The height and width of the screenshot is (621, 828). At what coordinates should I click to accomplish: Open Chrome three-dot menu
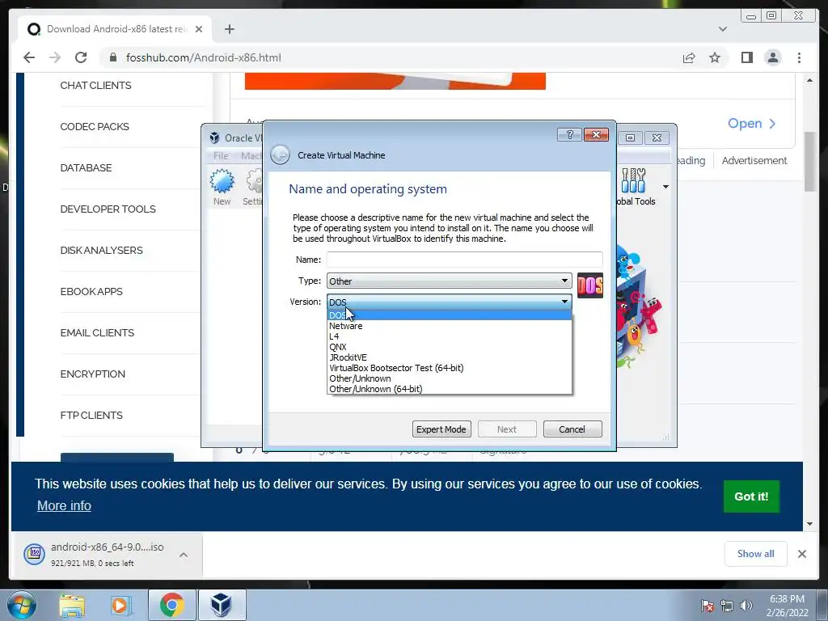pos(799,57)
